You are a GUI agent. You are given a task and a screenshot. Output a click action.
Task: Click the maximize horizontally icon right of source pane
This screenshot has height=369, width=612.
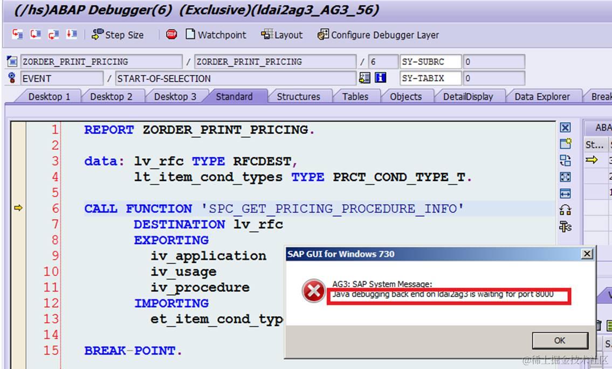pos(565,193)
